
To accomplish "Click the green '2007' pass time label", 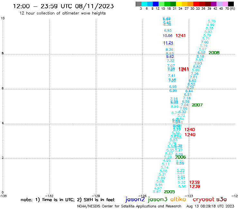I will (x=197, y=105).
